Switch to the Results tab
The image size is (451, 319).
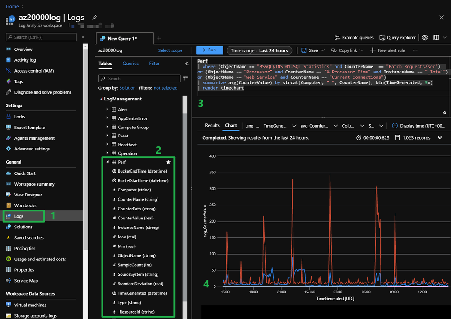point(212,125)
